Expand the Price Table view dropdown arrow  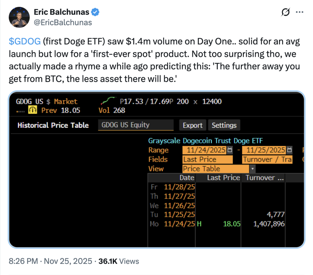(252, 169)
